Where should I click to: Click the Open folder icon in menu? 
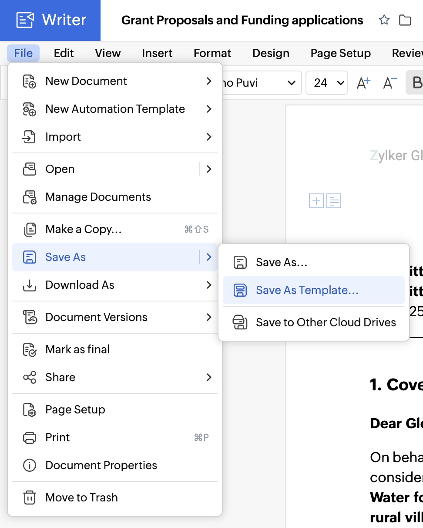click(x=29, y=169)
